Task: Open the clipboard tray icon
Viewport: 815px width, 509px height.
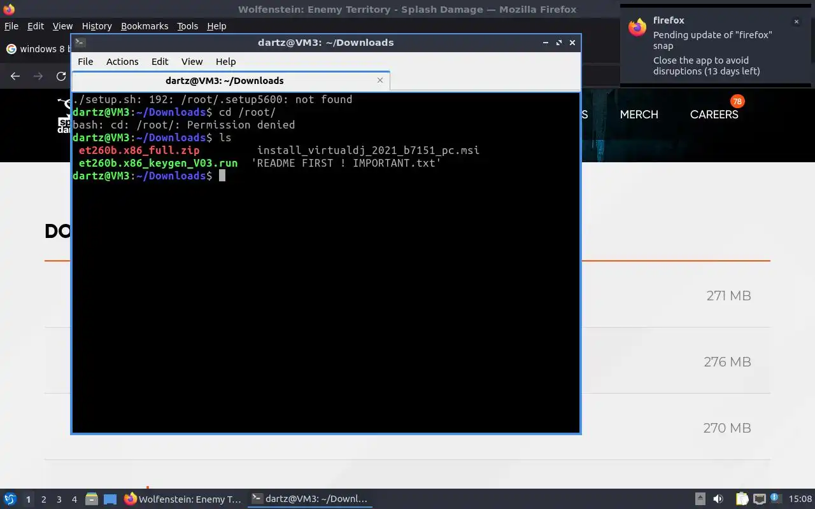Action: coord(742,499)
